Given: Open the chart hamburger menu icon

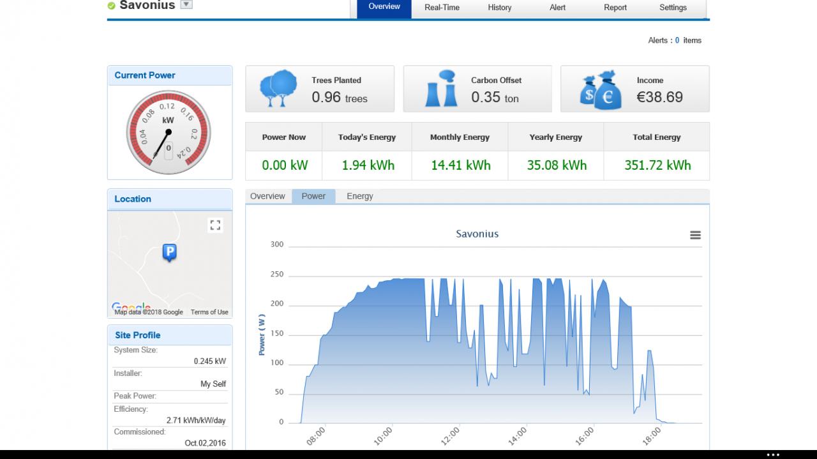Looking at the screenshot, I should (x=695, y=235).
